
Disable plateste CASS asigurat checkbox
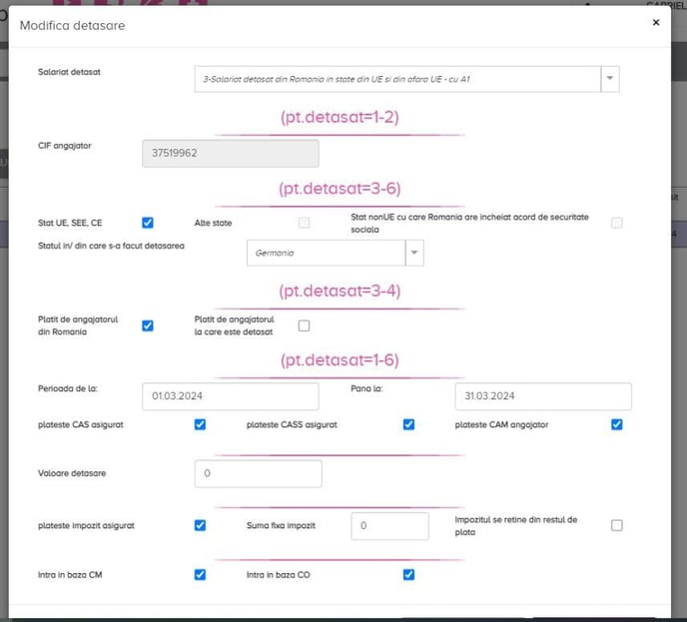click(x=408, y=424)
